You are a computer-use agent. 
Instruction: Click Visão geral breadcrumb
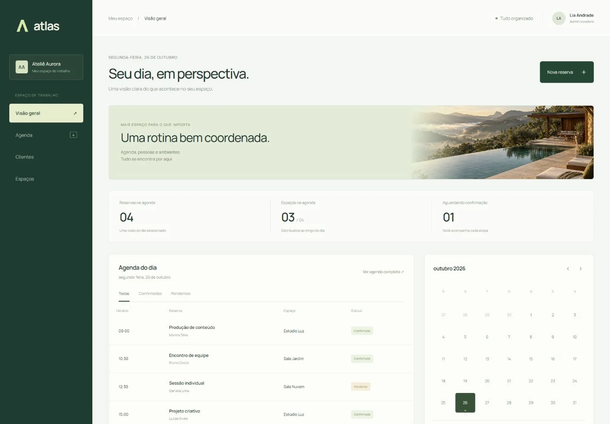coord(155,19)
